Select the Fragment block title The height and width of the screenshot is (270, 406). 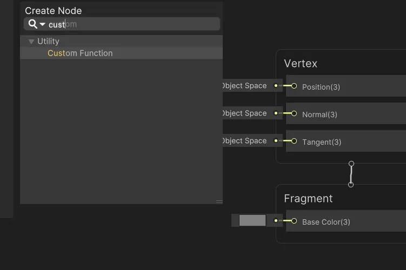(308, 199)
